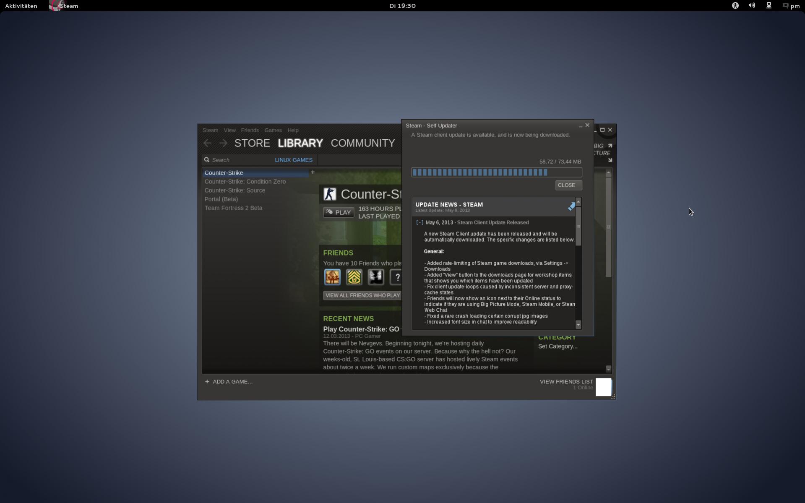Click the library details scroll down arrow
805x503 pixels.
pos(608,369)
